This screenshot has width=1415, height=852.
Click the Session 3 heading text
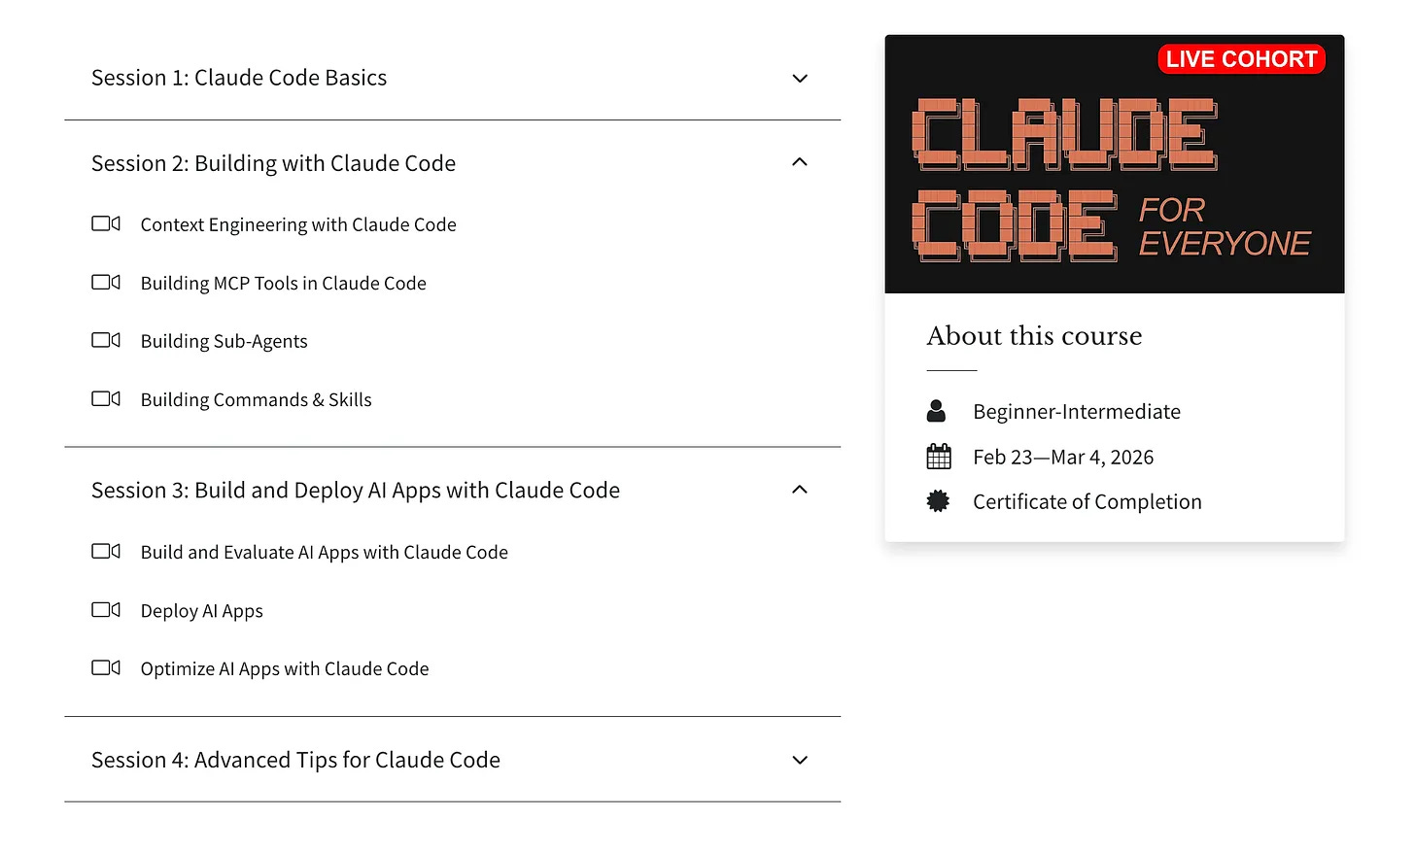[355, 490]
